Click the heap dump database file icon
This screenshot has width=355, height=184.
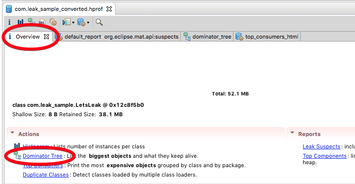pyautogui.click(x=9, y=9)
